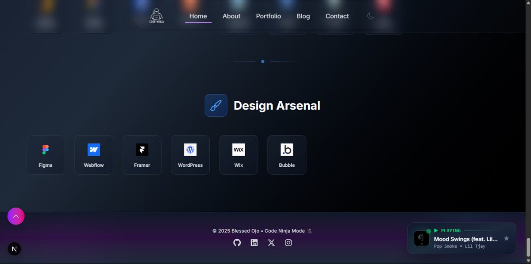Image resolution: width=531 pixels, height=264 pixels.
Task: Click the Design Arsenal heading
Action: point(277,106)
